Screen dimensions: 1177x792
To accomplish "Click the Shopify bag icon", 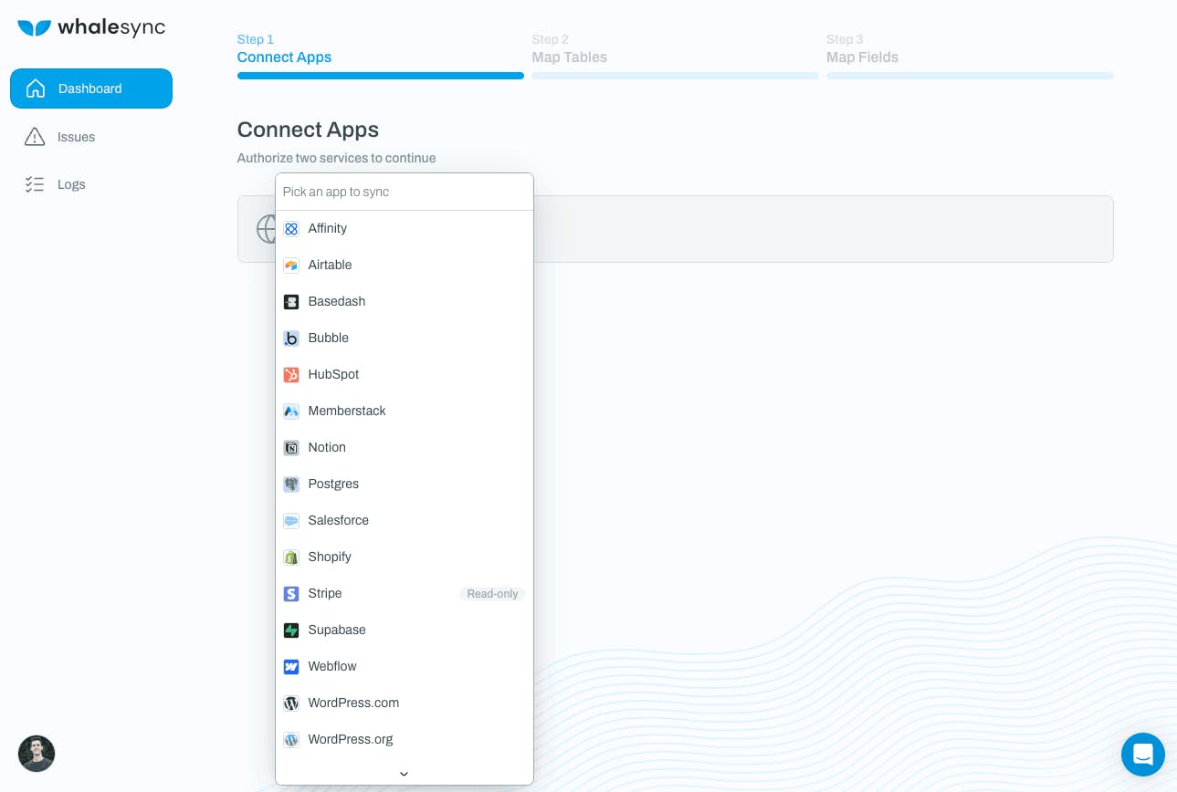I will coord(291,558).
